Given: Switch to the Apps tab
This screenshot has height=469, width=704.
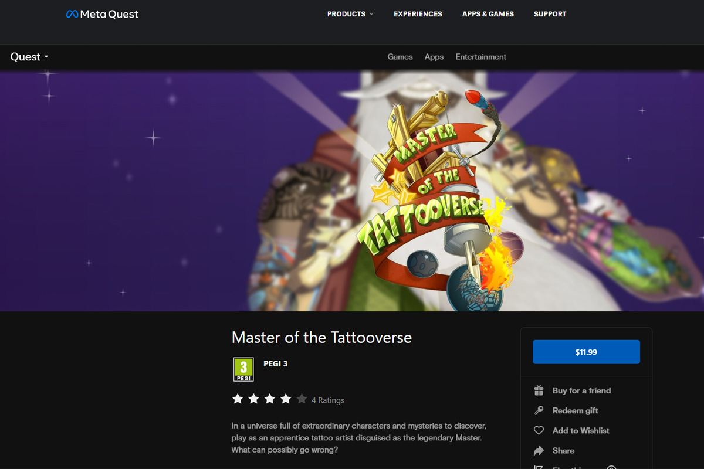Looking at the screenshot, I should click(434, 57).
